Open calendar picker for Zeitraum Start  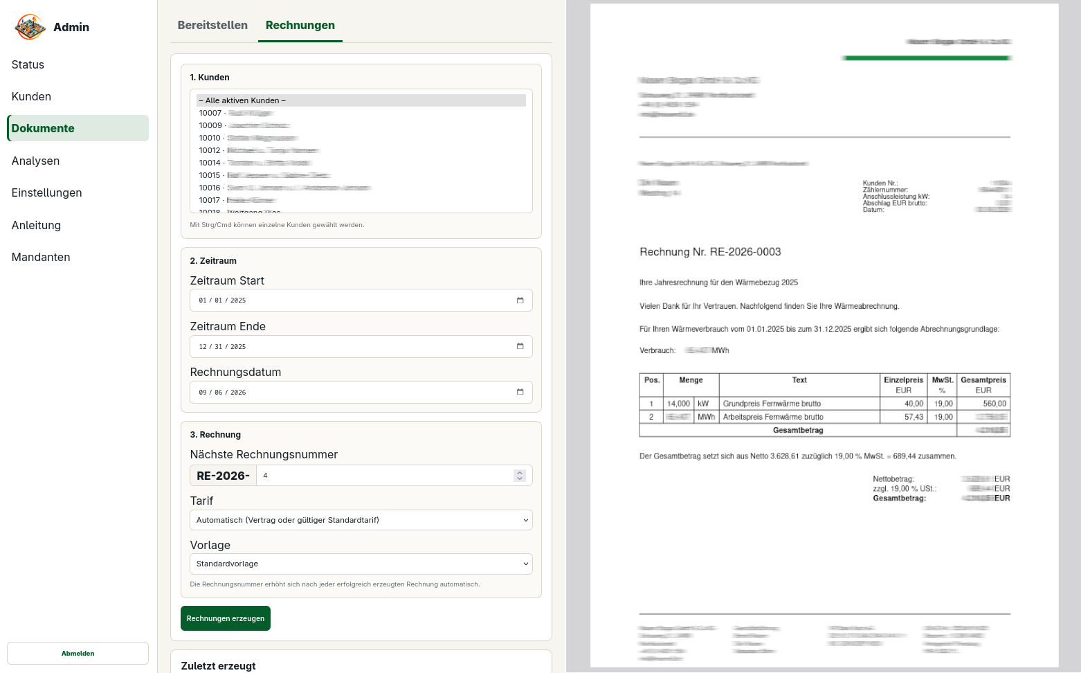tap(520, 300)
